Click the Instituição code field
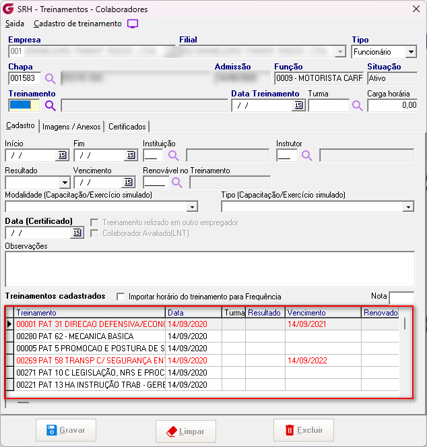This screenshot has width=427, height=447. pyautogui.click(x=154, y=155)
